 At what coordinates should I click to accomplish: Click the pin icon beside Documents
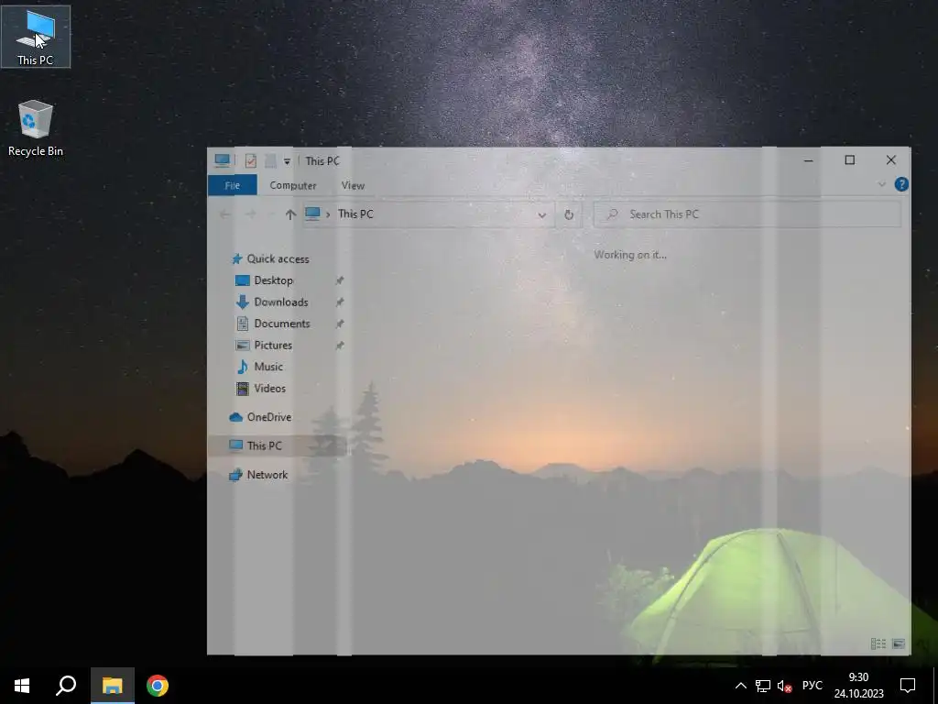click(339, 324)
